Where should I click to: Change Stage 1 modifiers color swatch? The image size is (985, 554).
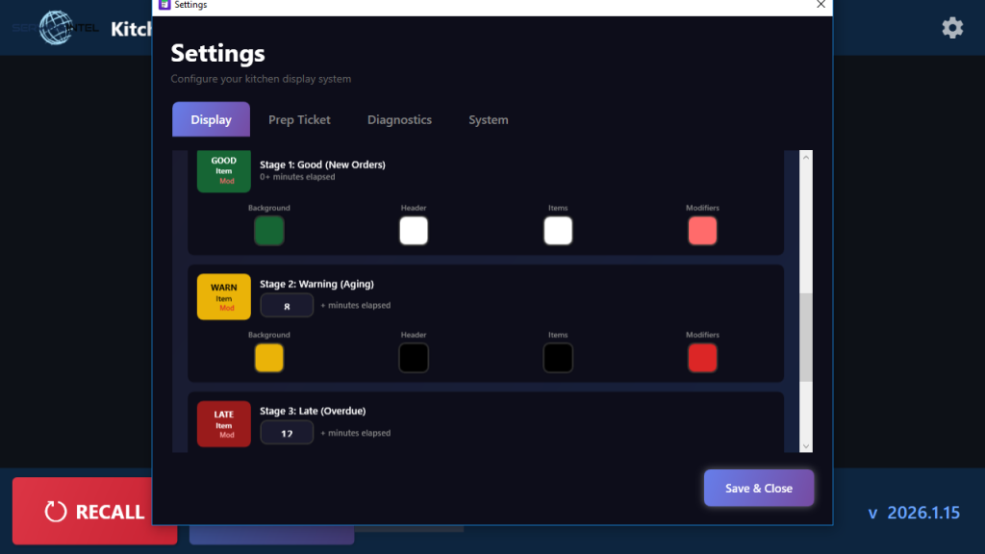pyautogui.click(x=702, y=231)
